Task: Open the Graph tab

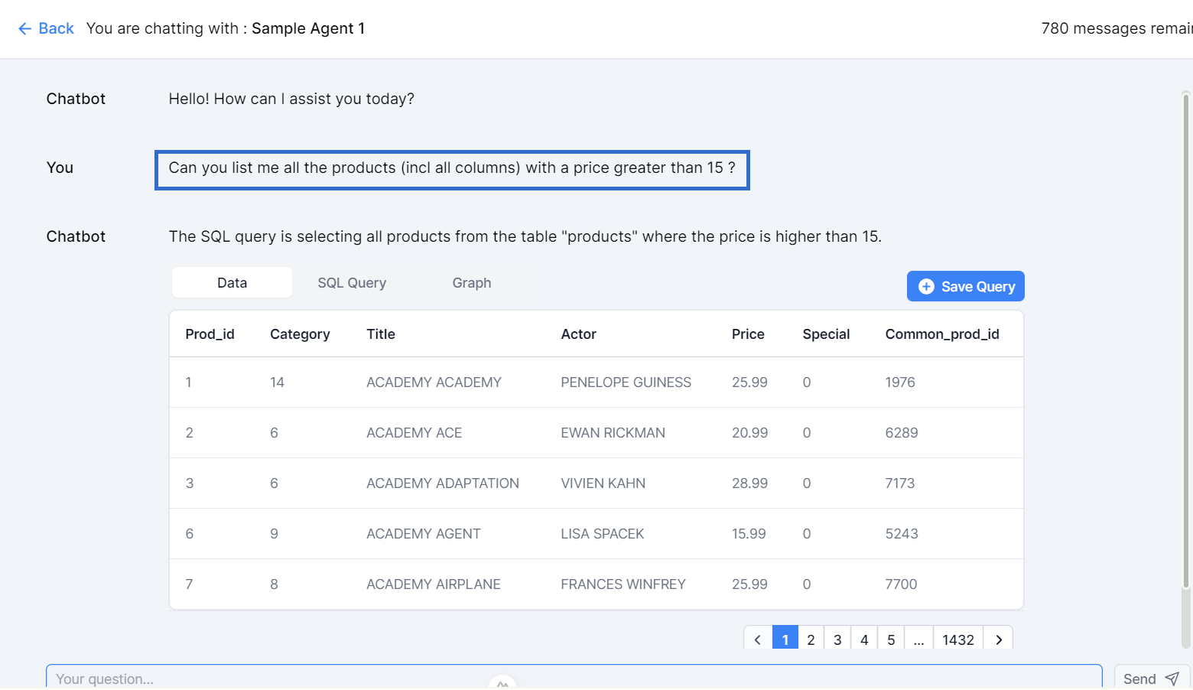Action: (471, 283)
